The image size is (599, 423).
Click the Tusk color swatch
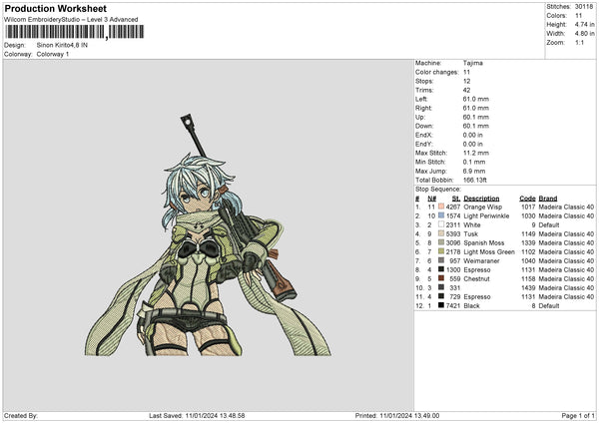(440, 233)
